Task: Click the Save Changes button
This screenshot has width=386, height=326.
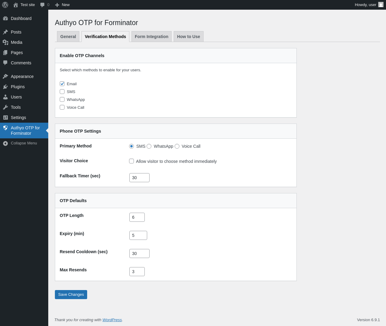Action: (x=71, y=295)
